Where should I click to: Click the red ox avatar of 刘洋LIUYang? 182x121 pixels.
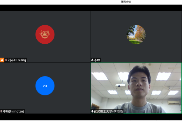click(45, 34)
